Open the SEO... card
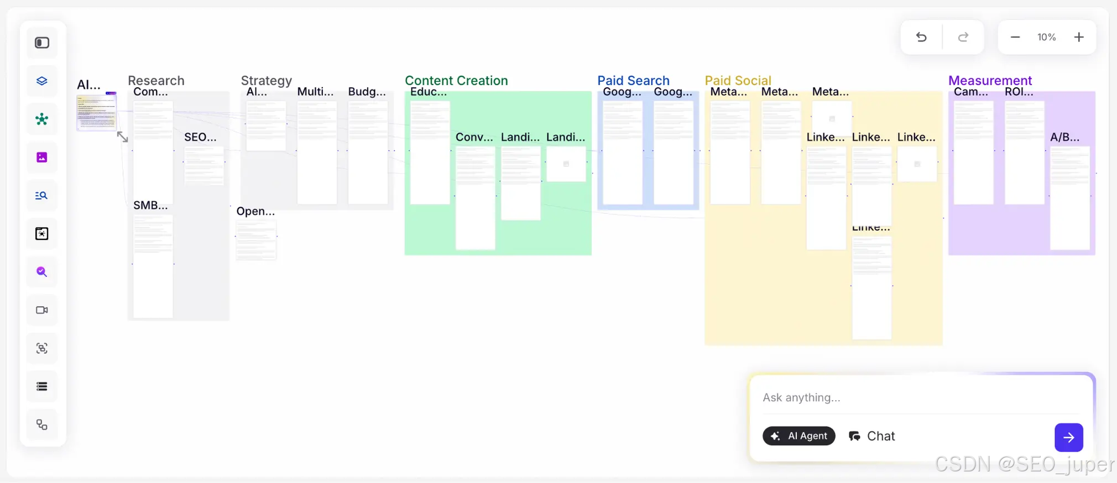The height and width of the screenshot is (483, 1117). pyautogui.click(x=204, y=166)
